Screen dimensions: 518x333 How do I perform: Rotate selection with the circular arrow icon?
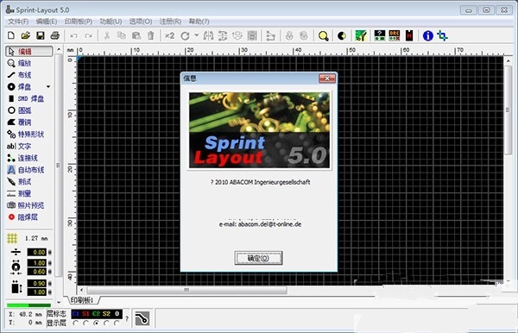[x=185, y=35]
